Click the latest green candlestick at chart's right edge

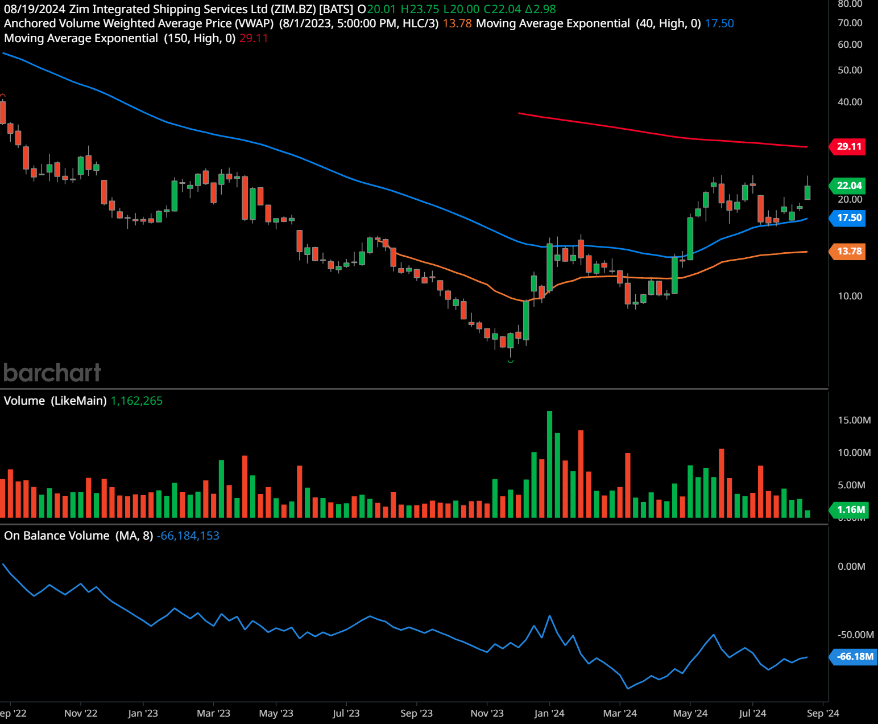(807, 192)
